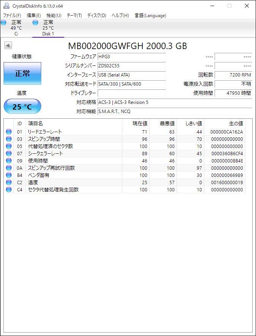Click the status orb for ID 09 使用時間
Screen dimensions: 256x336
[x=9, y=161]
